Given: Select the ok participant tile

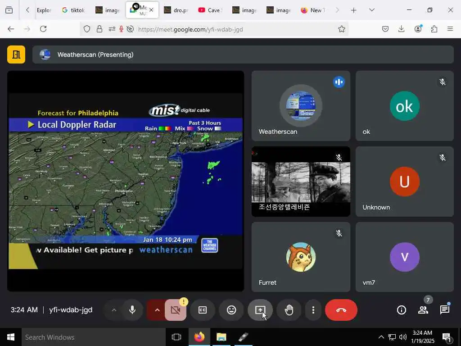Looking at the screenshot, I should point(405,105).
